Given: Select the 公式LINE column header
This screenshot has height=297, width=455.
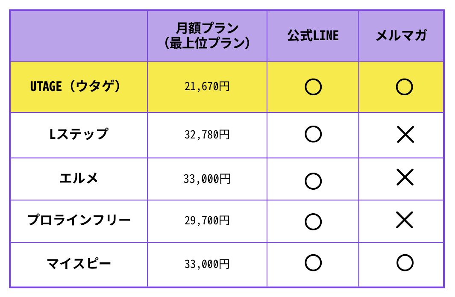Looking at the screenshot, I should tap(313, 36).
